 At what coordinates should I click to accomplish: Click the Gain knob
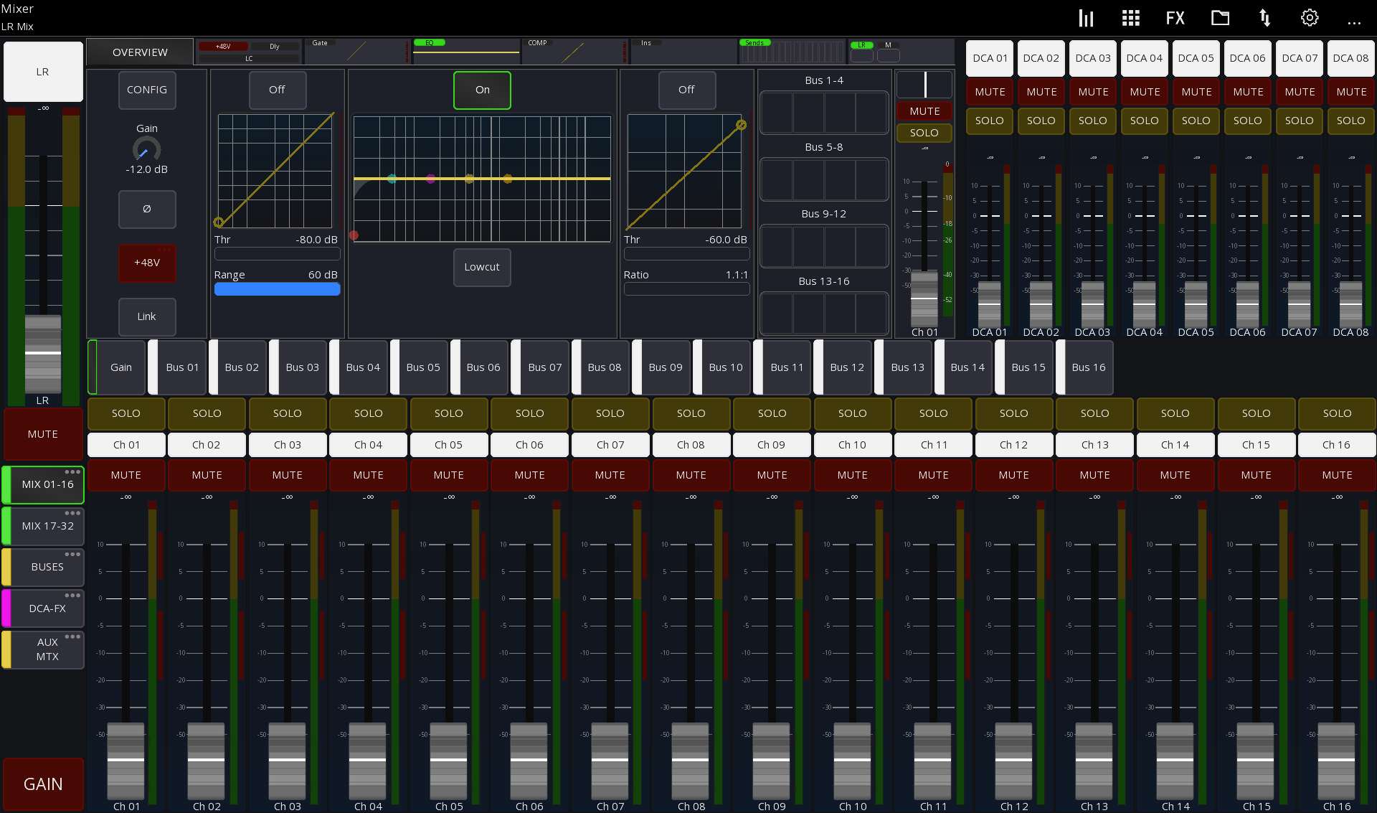tap(146, 149)
